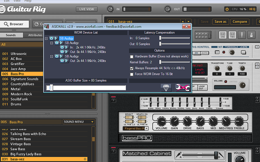The height and width of the screenshot is (162, 260).
Task: Enable Hardware Buffer checkbox
Action: click(132, 57)
